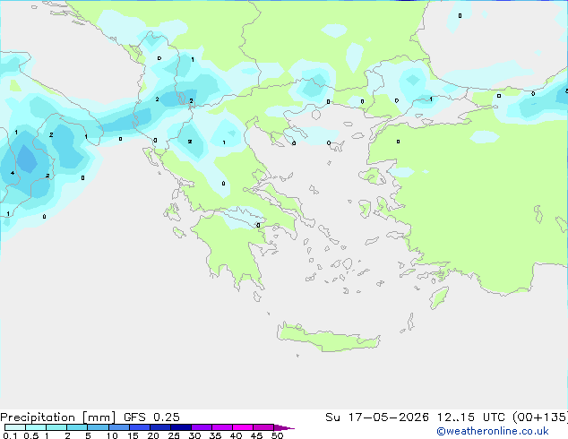The height and width of the screenshot is (439, 568).
Task: Click the '10' legend tick label
Action: coord(112,435)
